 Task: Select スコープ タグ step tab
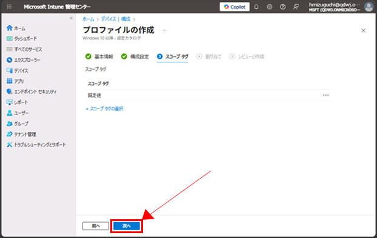point(172,56)
